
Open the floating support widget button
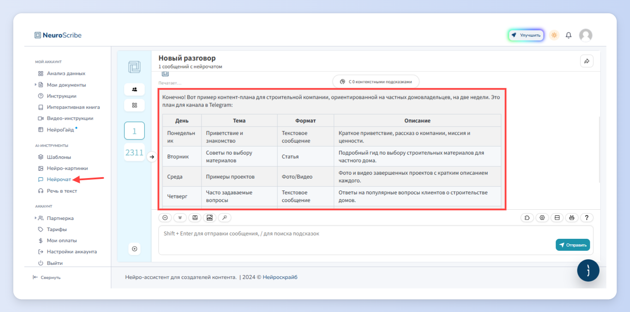pos(588,270)
